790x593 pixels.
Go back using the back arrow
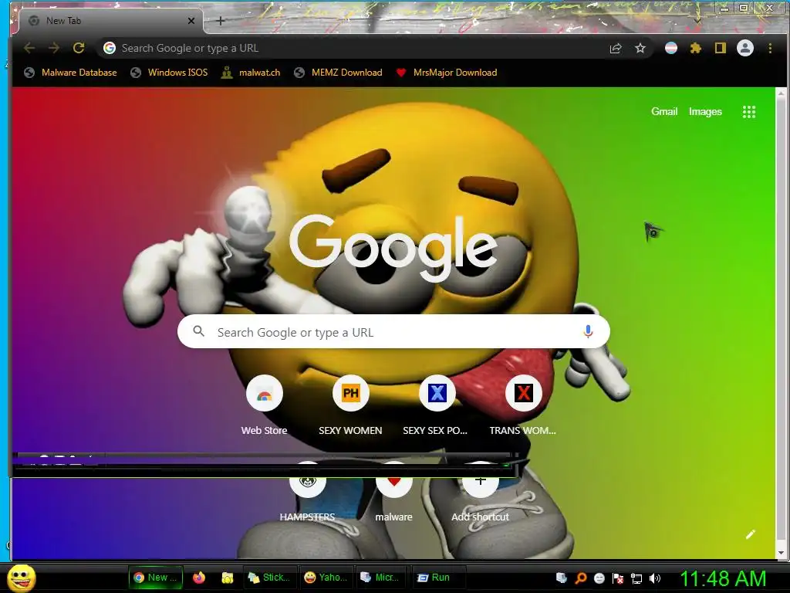pos(29,48)
